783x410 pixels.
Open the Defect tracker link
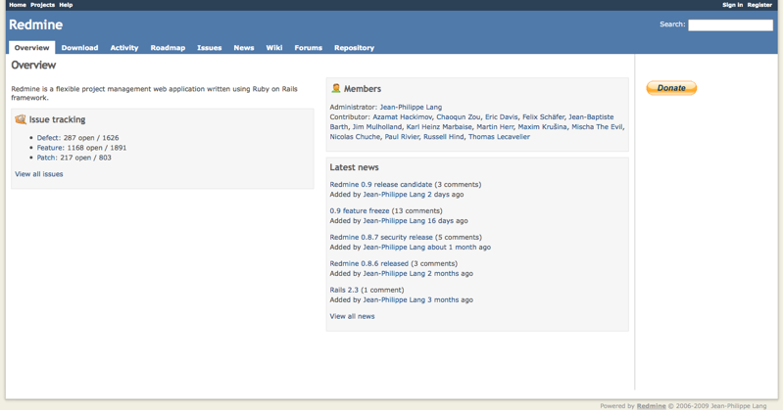point(48,138)
